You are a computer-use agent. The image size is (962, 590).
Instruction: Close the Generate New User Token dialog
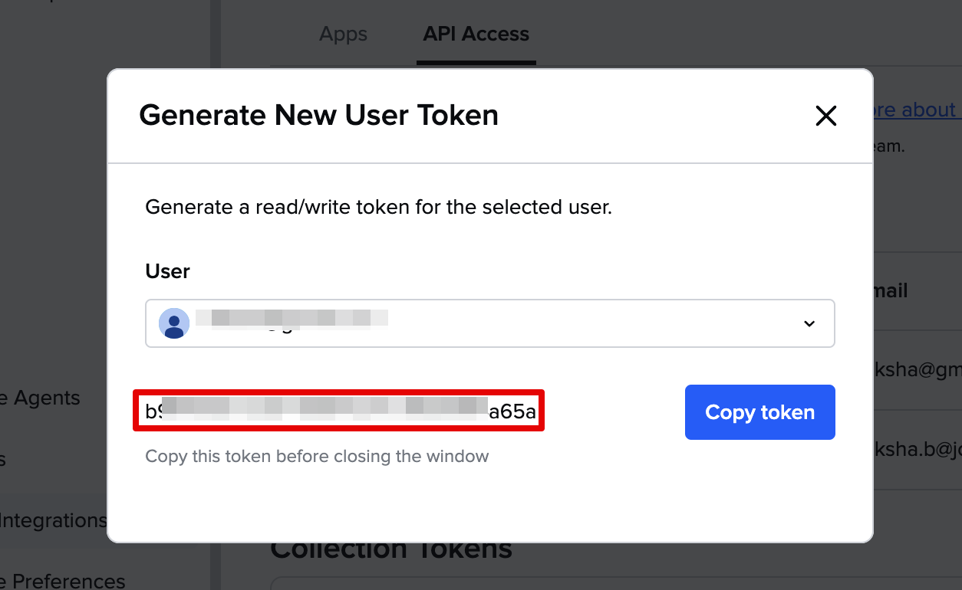tap(825, 116)
